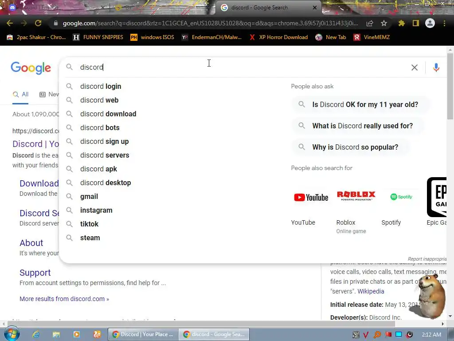454x341 pixels.
Task: Open the YouTube logo thumbnail
Action: pos(311,198)
